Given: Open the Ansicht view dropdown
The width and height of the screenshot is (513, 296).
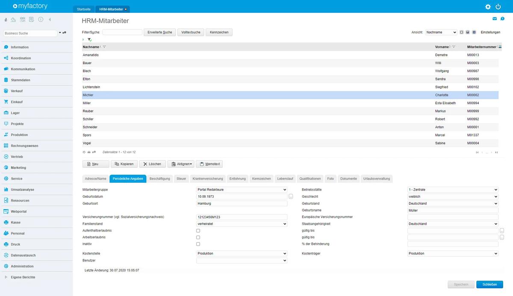Looking at the screenshot, I should (441, 32).
